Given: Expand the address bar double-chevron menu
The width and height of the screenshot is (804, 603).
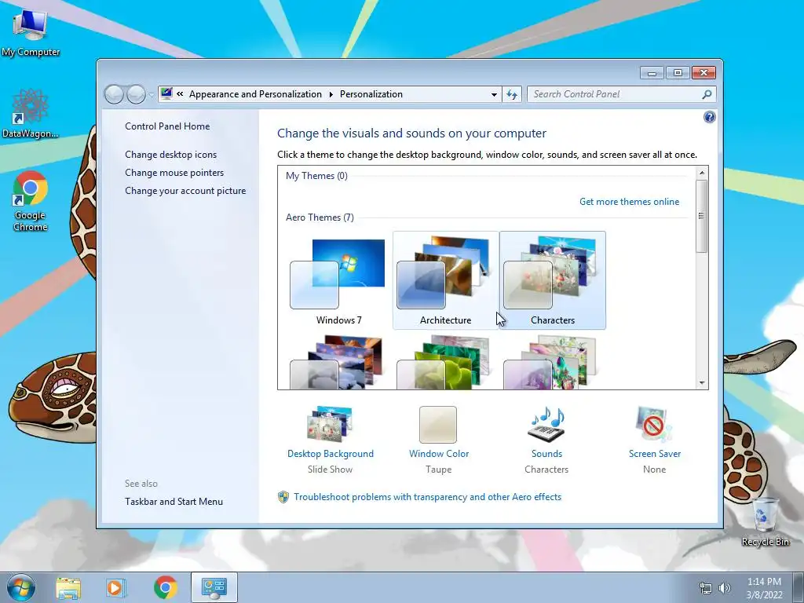Looking at the screenshot, I should (x=180, y=94).
